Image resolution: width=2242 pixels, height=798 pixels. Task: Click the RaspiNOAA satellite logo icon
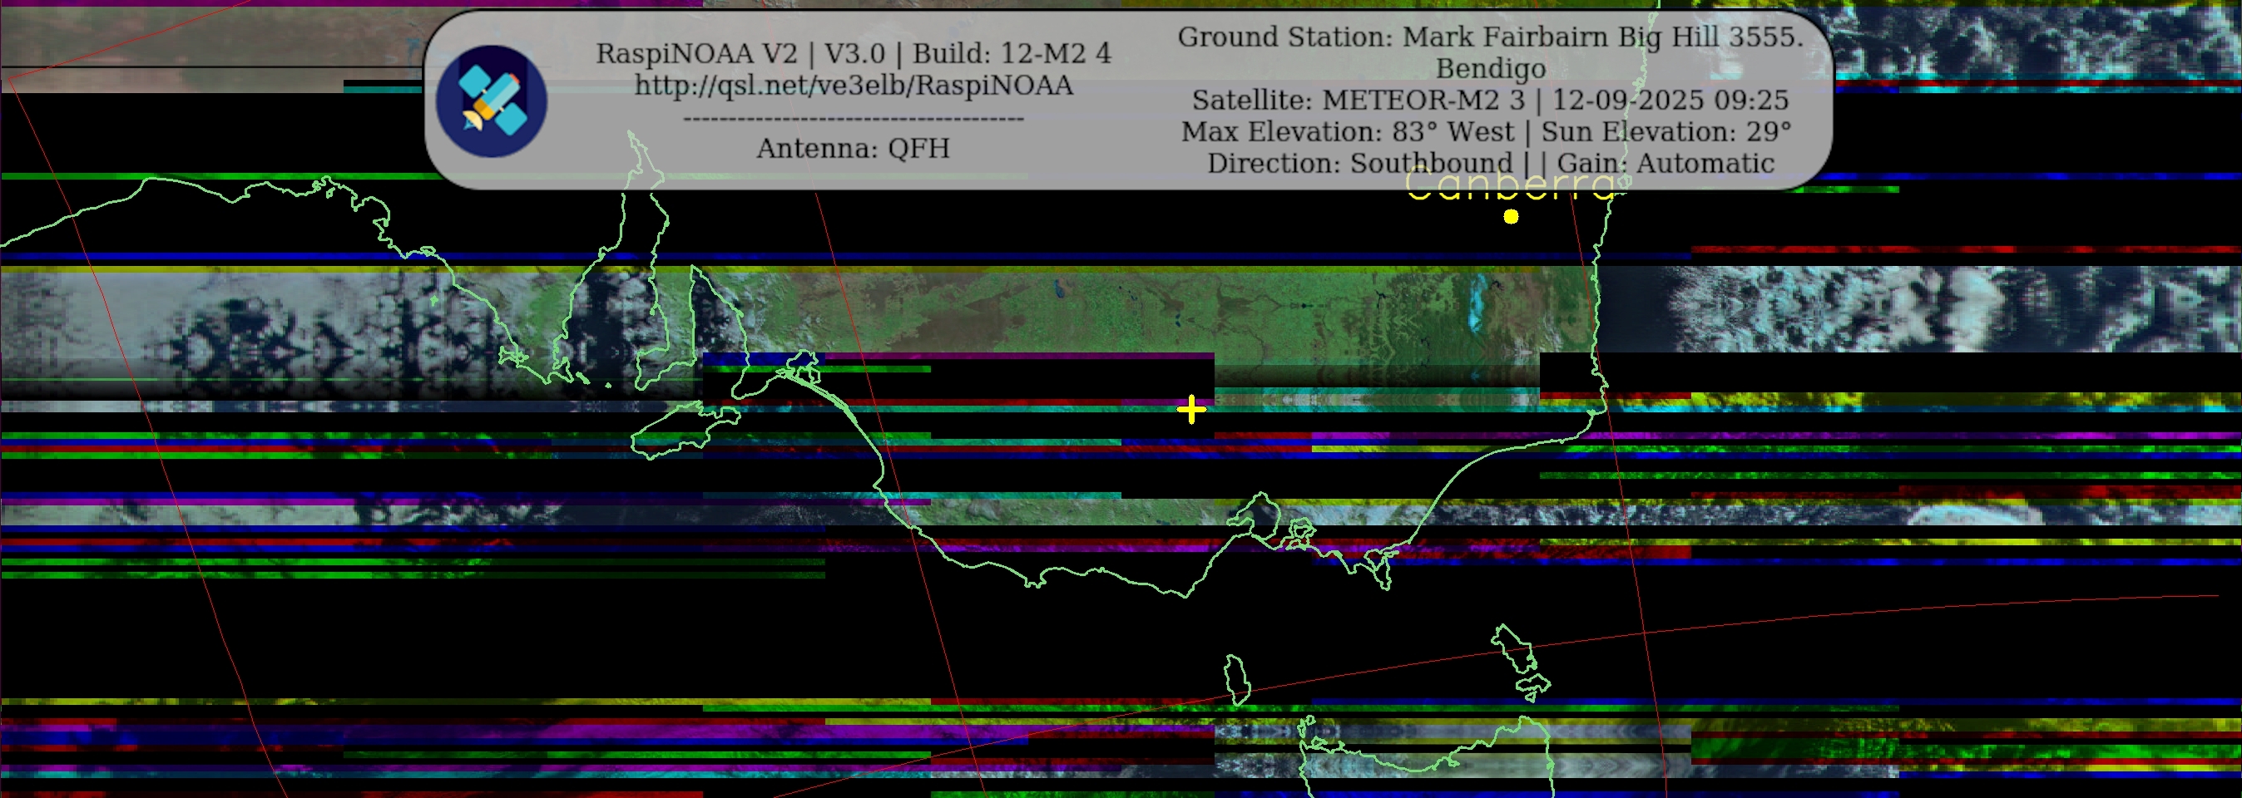click(491, 101)
